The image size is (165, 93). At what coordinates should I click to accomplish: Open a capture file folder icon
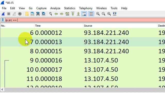tap(27, 14)
